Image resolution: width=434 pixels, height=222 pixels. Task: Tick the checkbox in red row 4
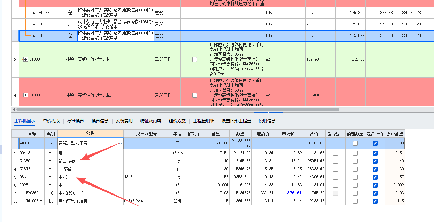[x=195, y=95]
